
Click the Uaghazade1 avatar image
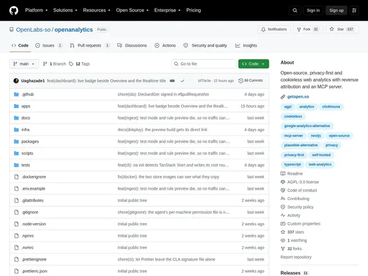[x=16, y=80]
